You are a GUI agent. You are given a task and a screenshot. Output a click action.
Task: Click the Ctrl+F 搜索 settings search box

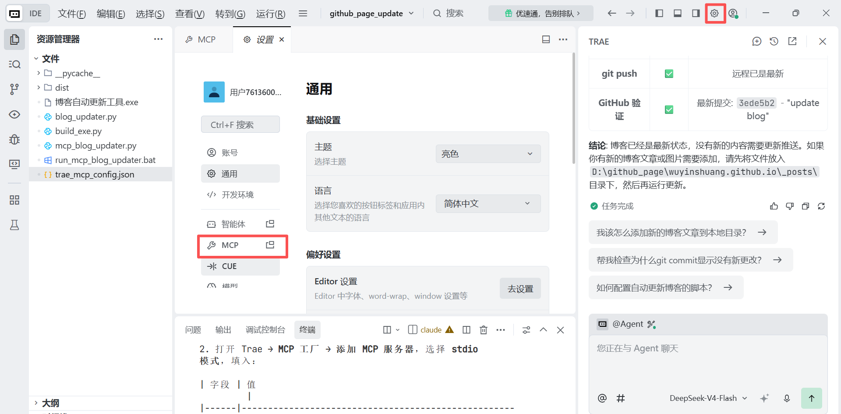pyautogui.click(x=240, y=124)
